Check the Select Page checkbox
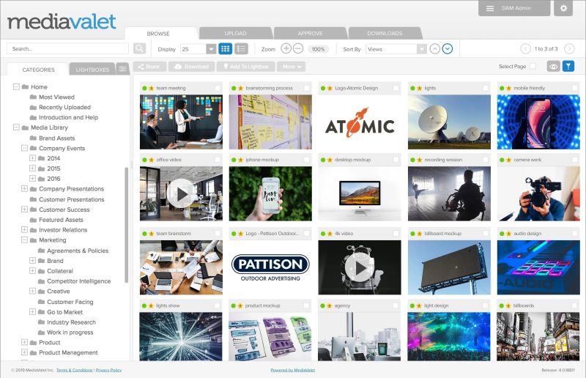Screen dimensions: 586x378 [533, 66]
